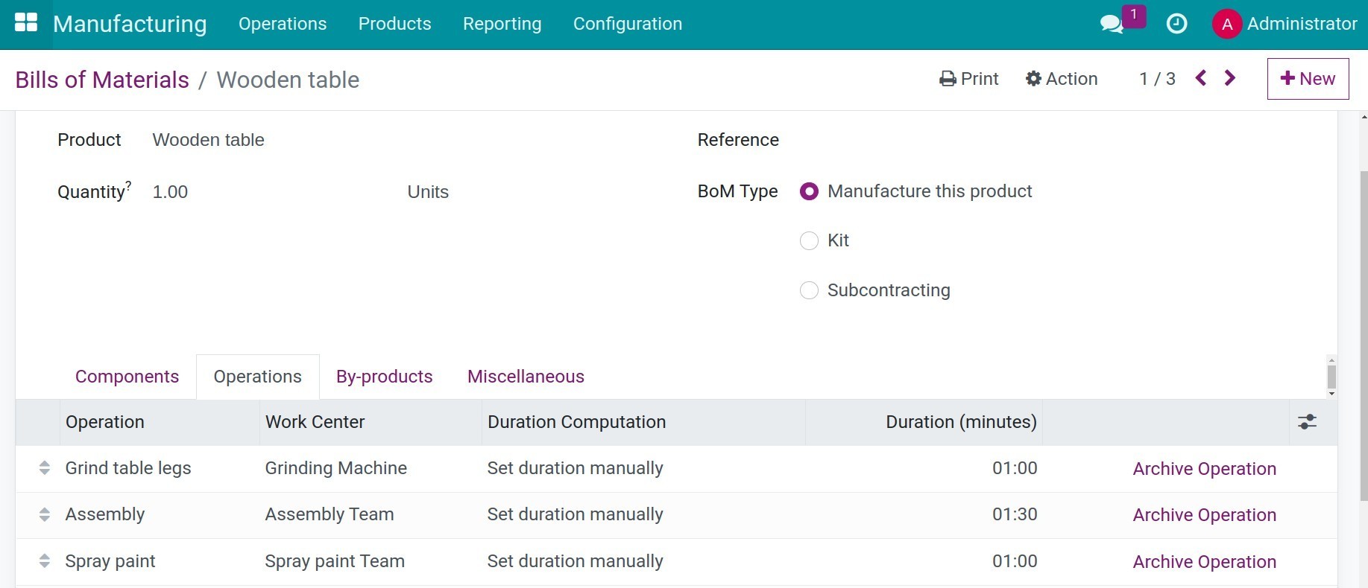The height and width of the screenshot is (588, 1368).
Task: Click Grinding Machine work center cell
Action: 336,468
